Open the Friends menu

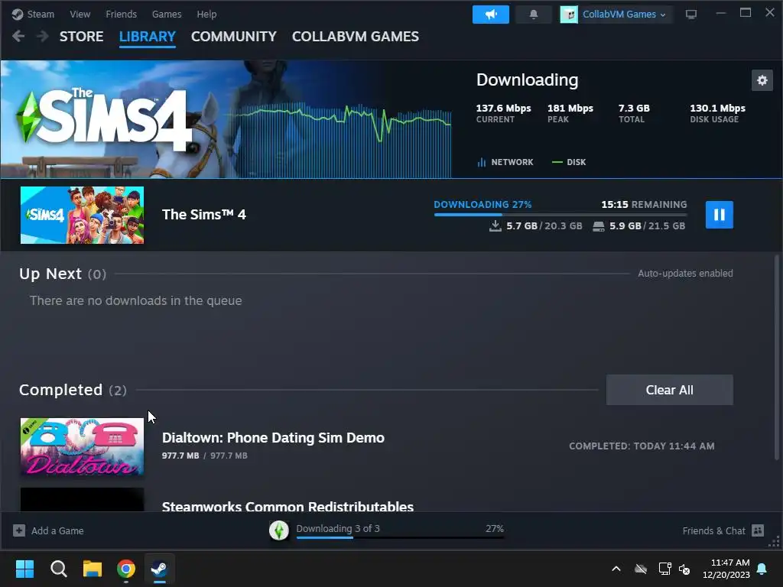coord(121,14)
